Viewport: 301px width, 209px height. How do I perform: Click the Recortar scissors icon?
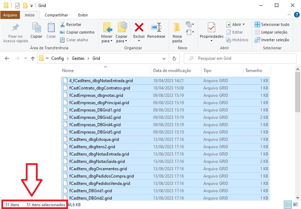pos(62,24)
